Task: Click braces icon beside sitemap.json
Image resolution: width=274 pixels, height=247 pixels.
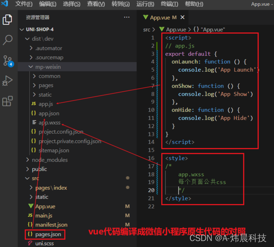Action: pyautogui.click(x=33, y=150)
